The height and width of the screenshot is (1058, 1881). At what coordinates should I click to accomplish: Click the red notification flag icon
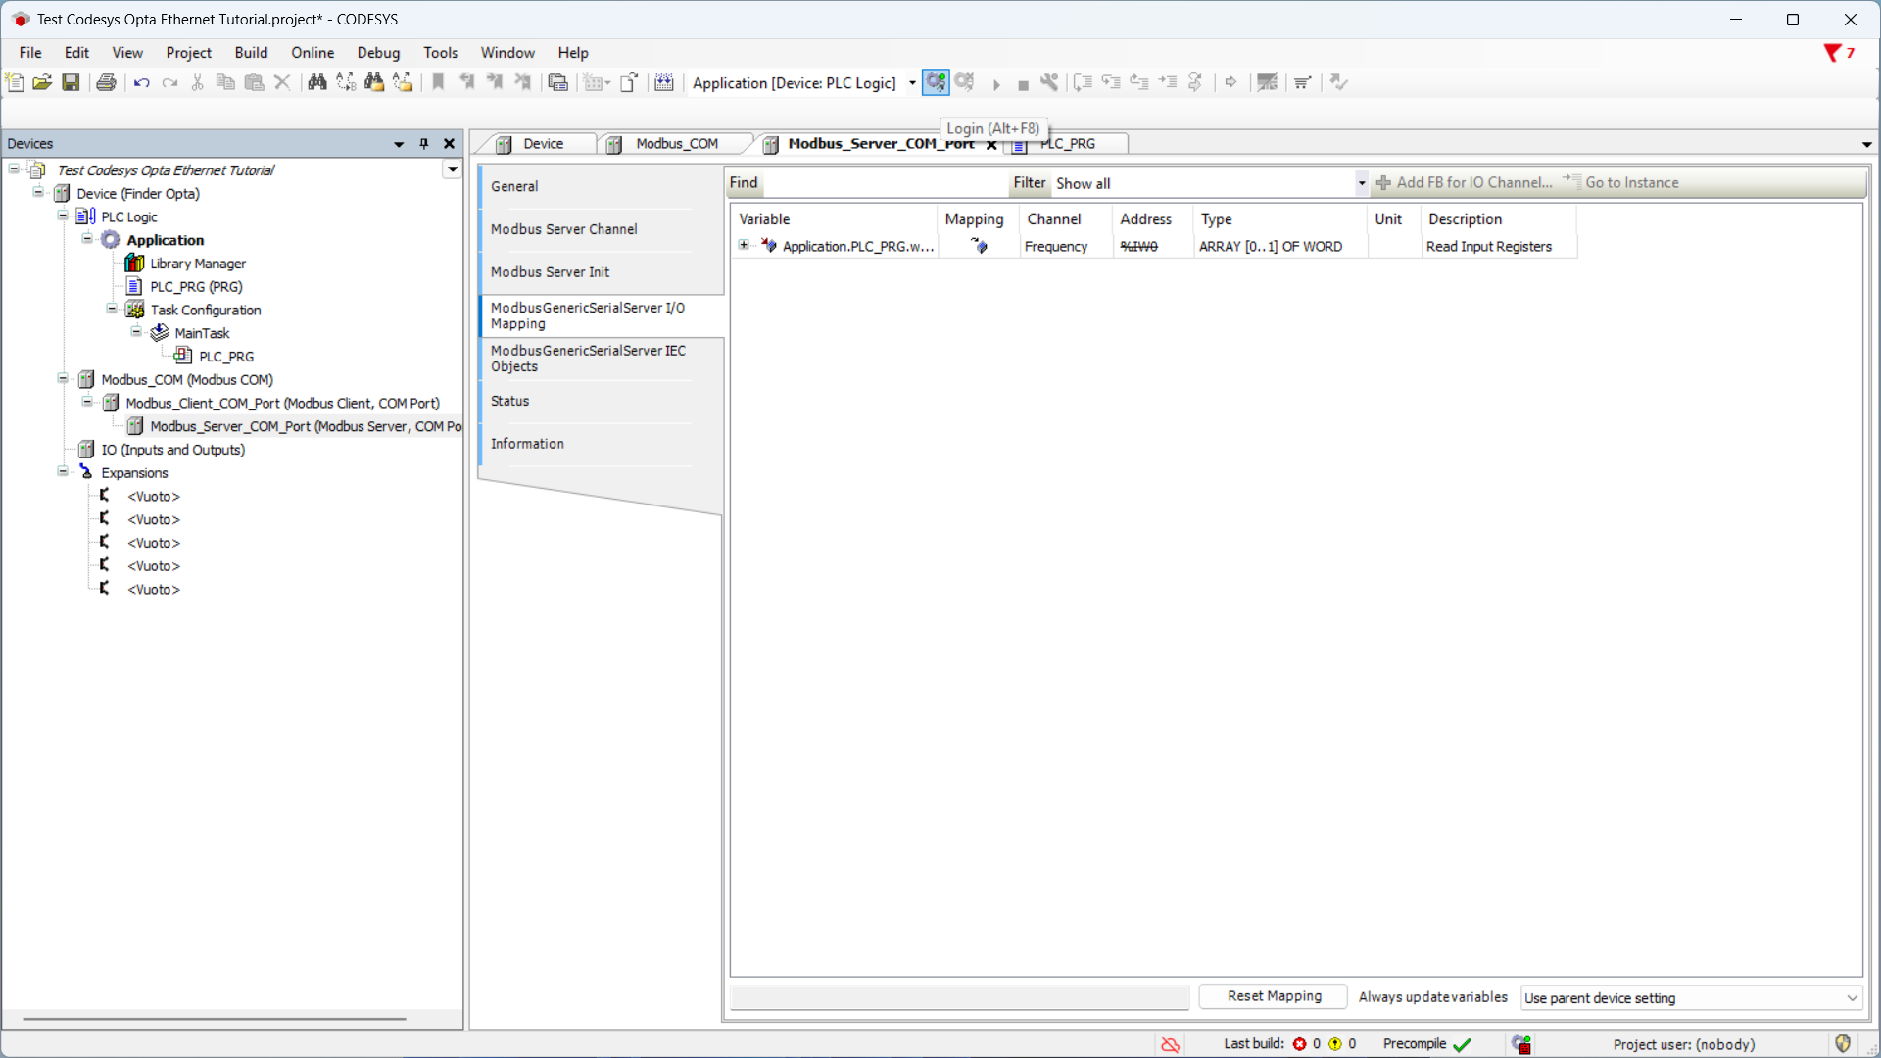pyautogui.click(x=1831, y=53)
